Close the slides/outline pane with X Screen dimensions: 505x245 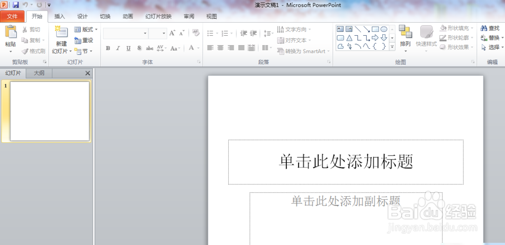pyautogui.click(x=87, y=73)
